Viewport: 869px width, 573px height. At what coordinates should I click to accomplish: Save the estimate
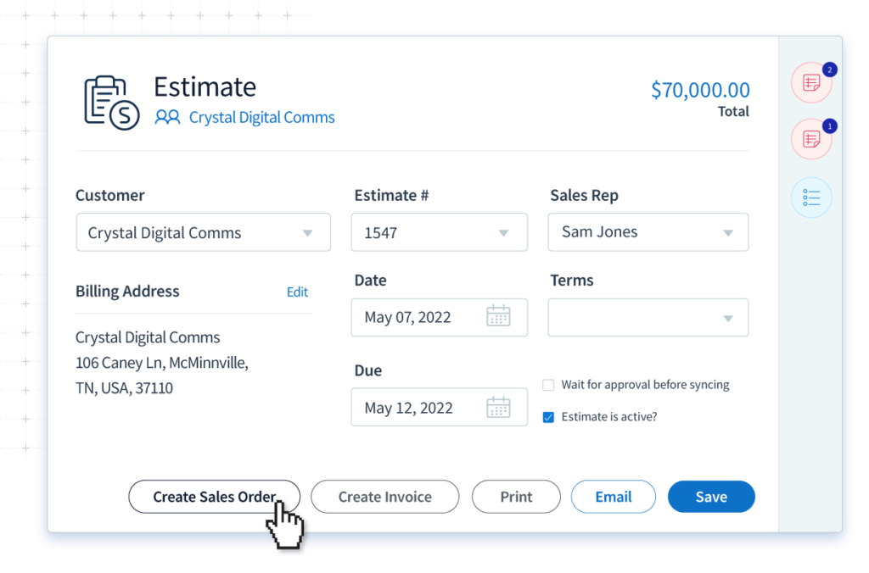pos(711,497)
